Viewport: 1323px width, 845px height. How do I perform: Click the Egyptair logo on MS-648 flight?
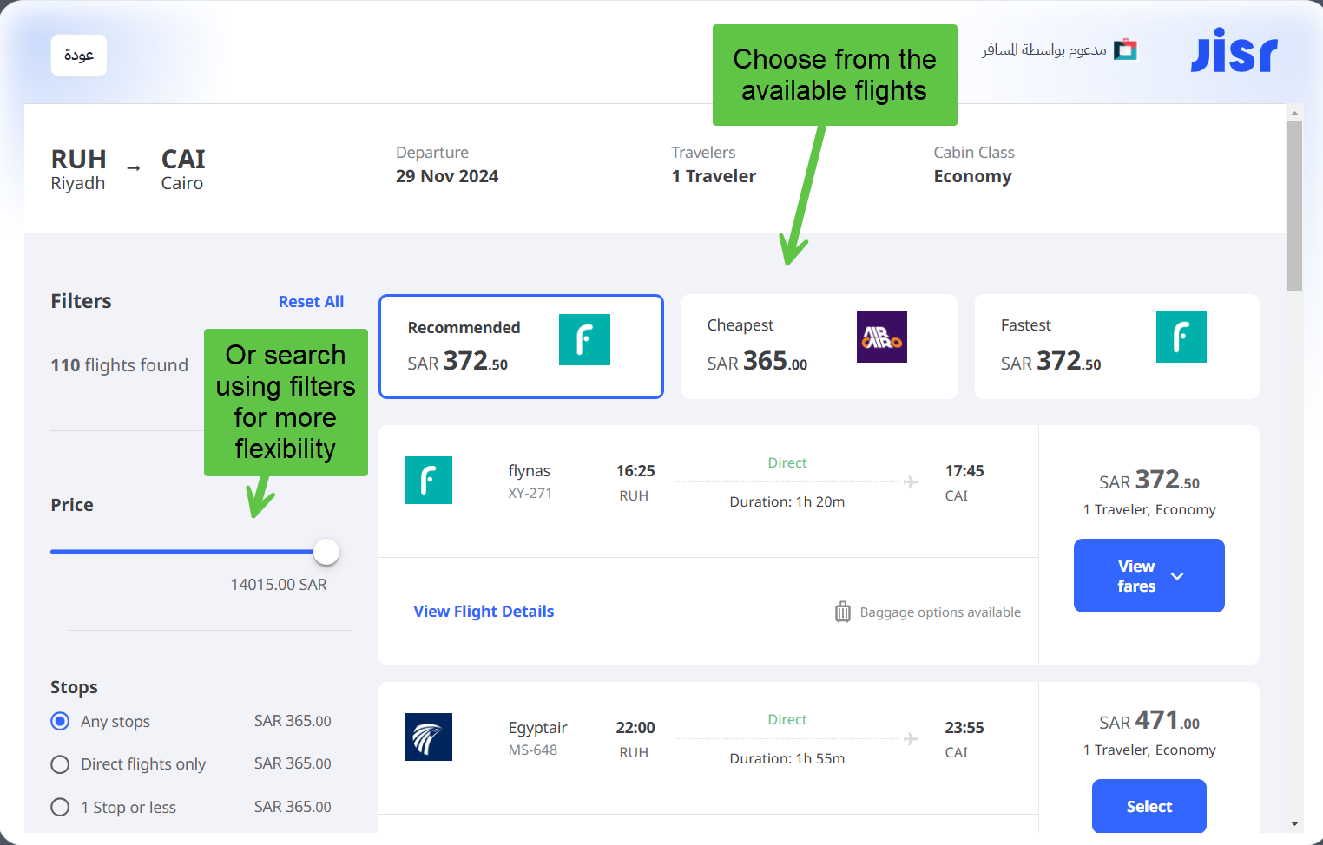428,737
